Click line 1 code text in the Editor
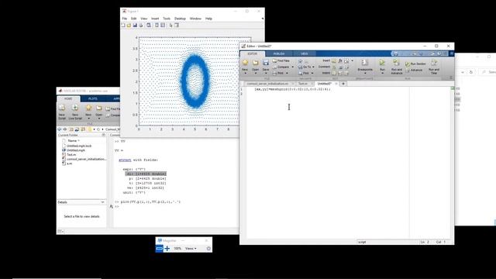This screenshot has height=279, width=496. tap(292, 89)
